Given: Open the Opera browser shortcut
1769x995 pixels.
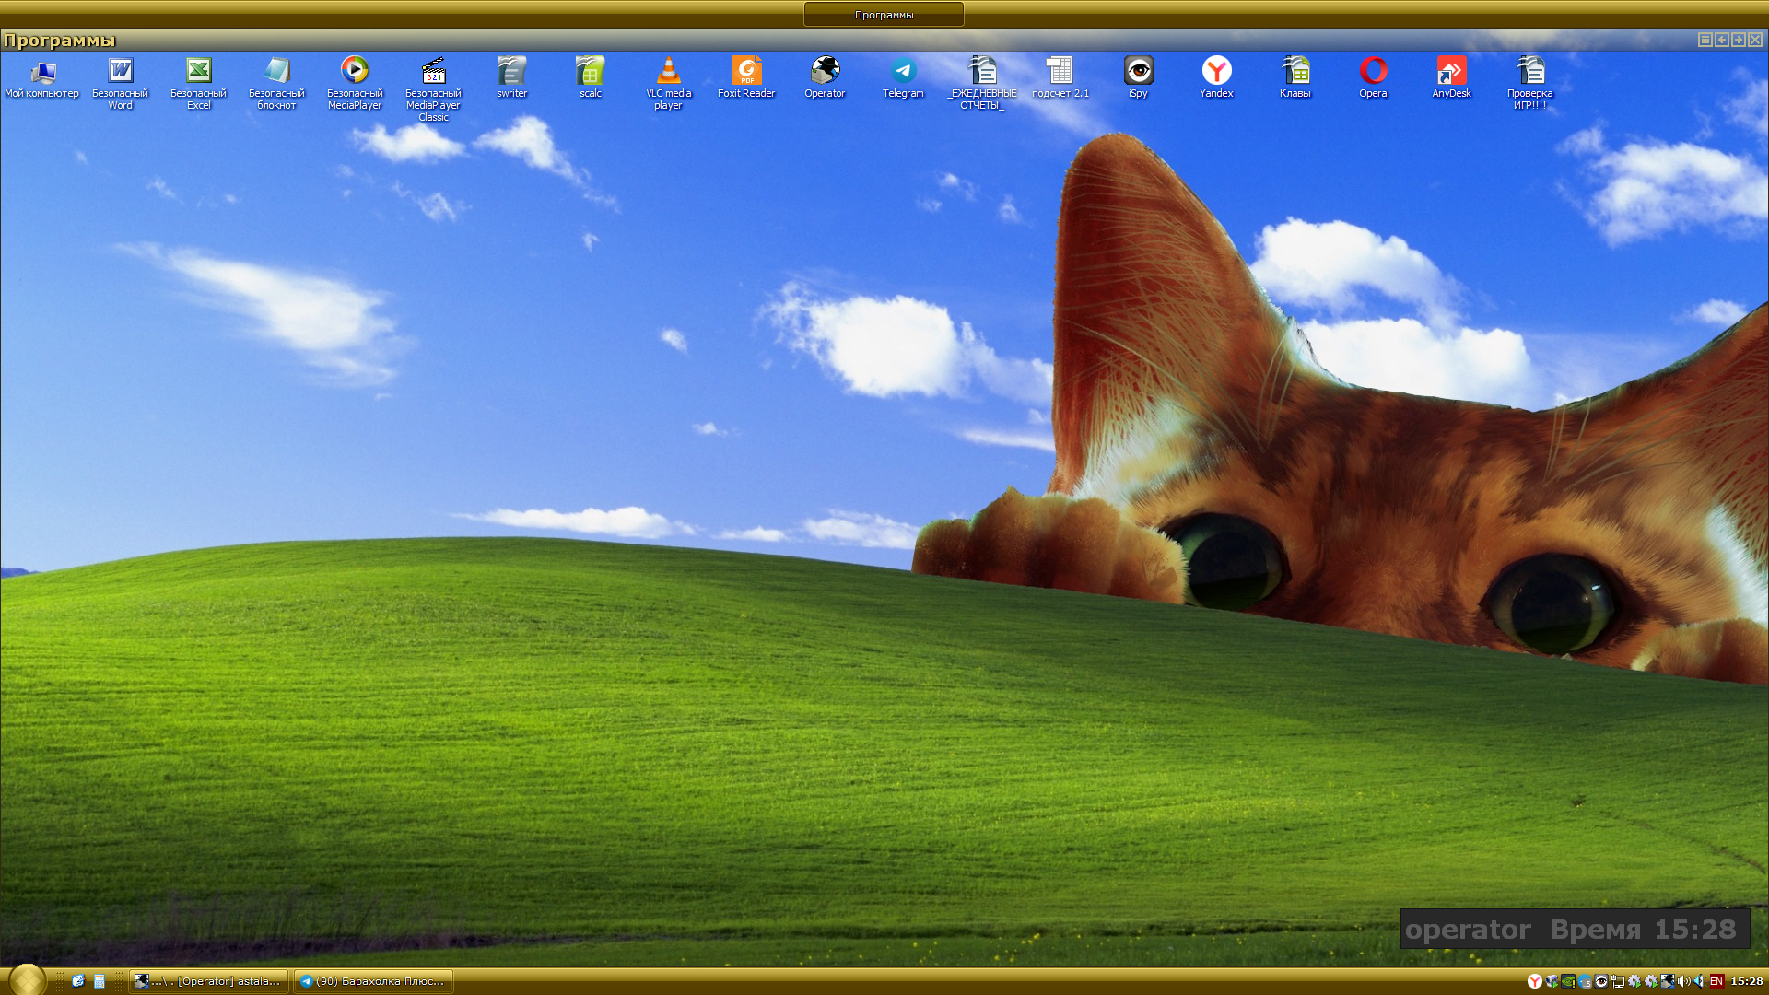Looking at the screenshot, I should click(x=1373, y=72).
